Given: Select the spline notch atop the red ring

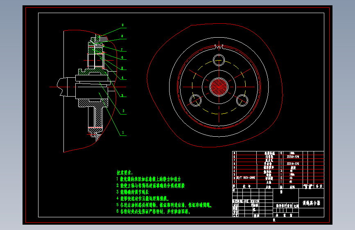Looking at the screenshot, I should pyautogui.click(x=219, y=47).
